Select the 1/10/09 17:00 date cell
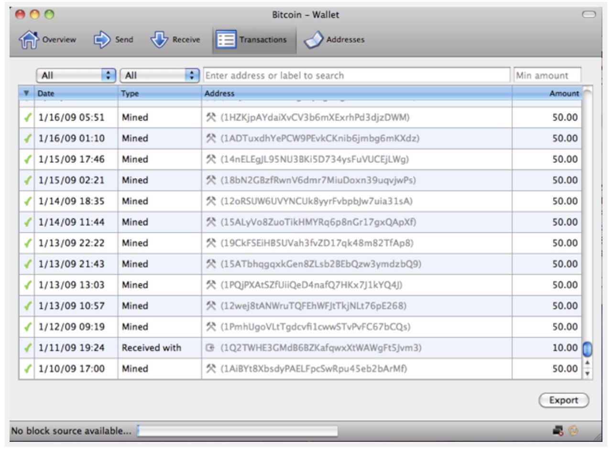612x449 pixels. tap(76, 369)
